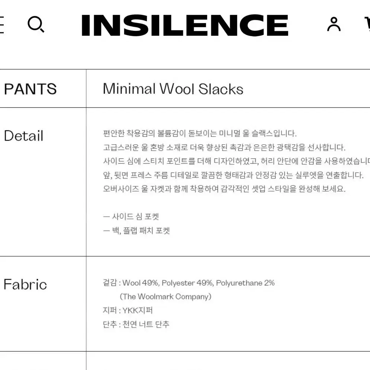Click The Woolmark Company text

pyautogui.click(x=165, y=297)
